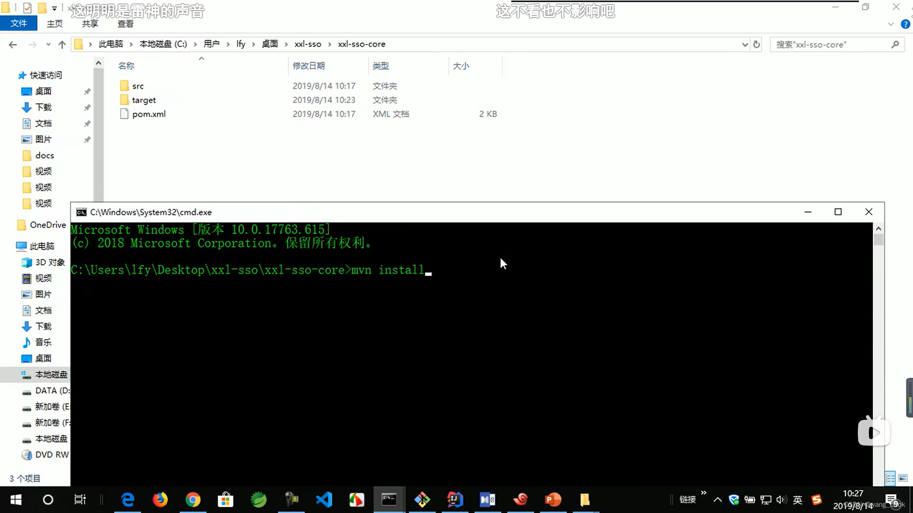Screen dimensions: 913x513
Task: Select the pom.xml file
Action: pyautogui.click(x=149, y=114)
